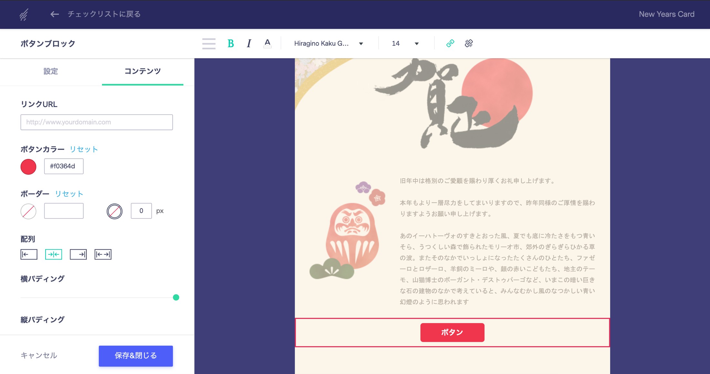
Task: Align button to the left
Action: point(29,254)
